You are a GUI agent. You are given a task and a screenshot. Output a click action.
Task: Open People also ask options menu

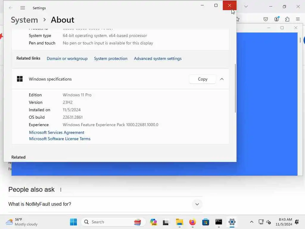pyautogui.click(x=61, y=189)
